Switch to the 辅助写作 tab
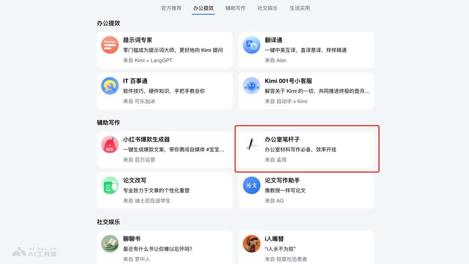This screenshot has width=469, height=264. coord(235,8)
